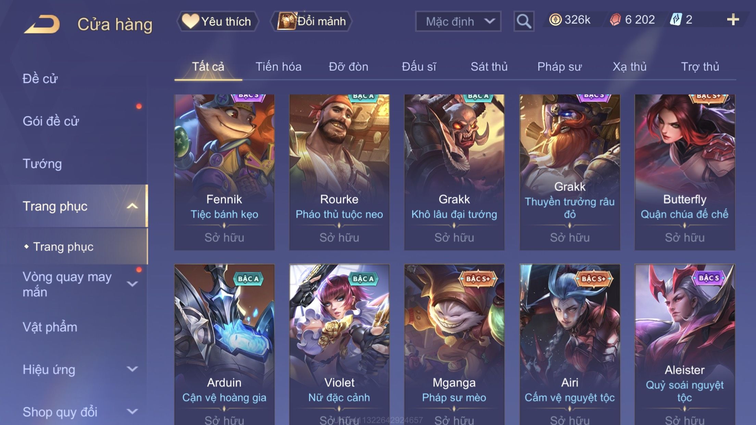Open the Mặc định sort dropdown

point(458,21)
